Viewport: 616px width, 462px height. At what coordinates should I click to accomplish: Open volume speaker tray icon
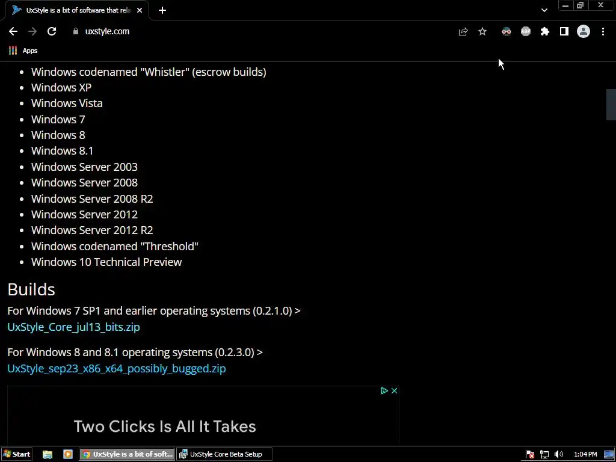click(x=559, y=454)
